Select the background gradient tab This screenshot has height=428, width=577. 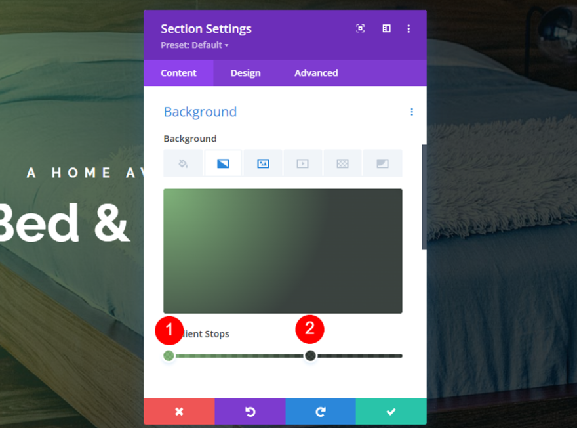click(x=223, y=163)
